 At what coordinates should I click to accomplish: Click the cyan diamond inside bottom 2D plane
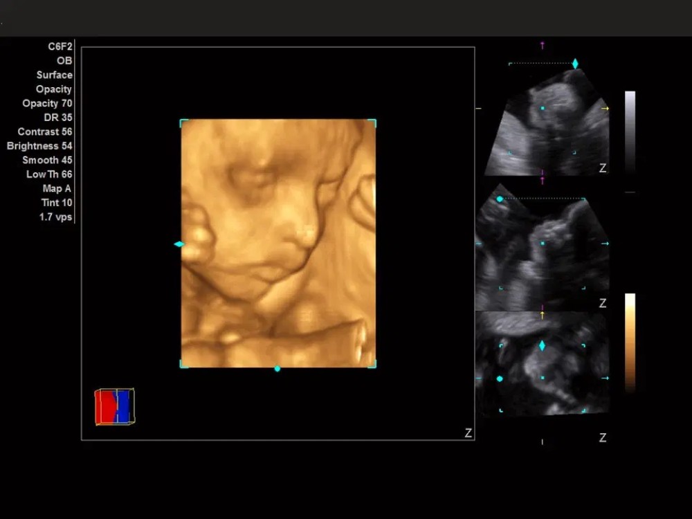click(x=542, y=345)
